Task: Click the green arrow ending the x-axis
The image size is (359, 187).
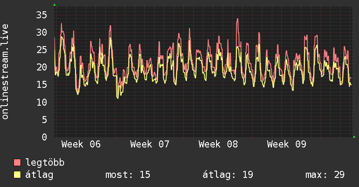Action: [354, 137]
